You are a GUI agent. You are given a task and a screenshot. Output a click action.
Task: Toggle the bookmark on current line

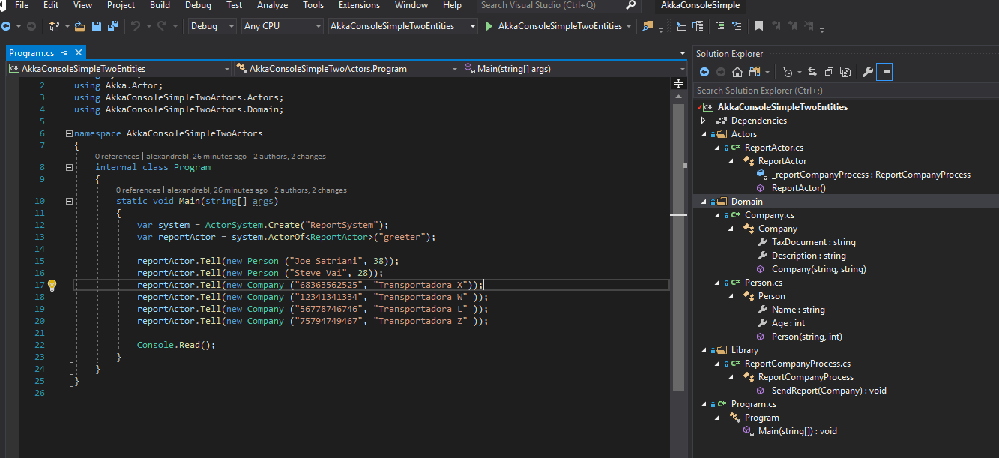pyautogui.click(x=758, y=26)
